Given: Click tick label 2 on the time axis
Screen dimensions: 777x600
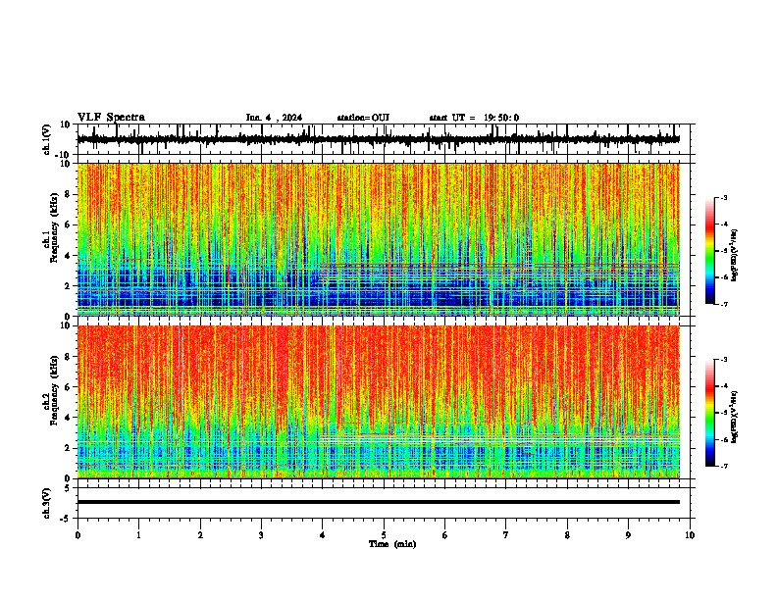Looking at the screenshot, I should (x=200, y=535).
